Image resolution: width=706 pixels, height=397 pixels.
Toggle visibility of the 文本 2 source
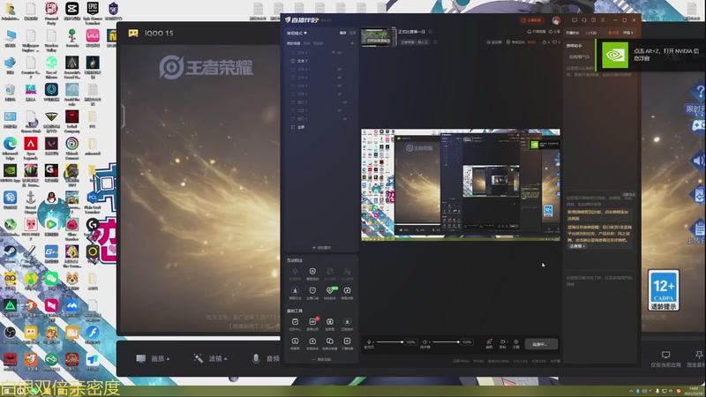click(x=340, y=94)
